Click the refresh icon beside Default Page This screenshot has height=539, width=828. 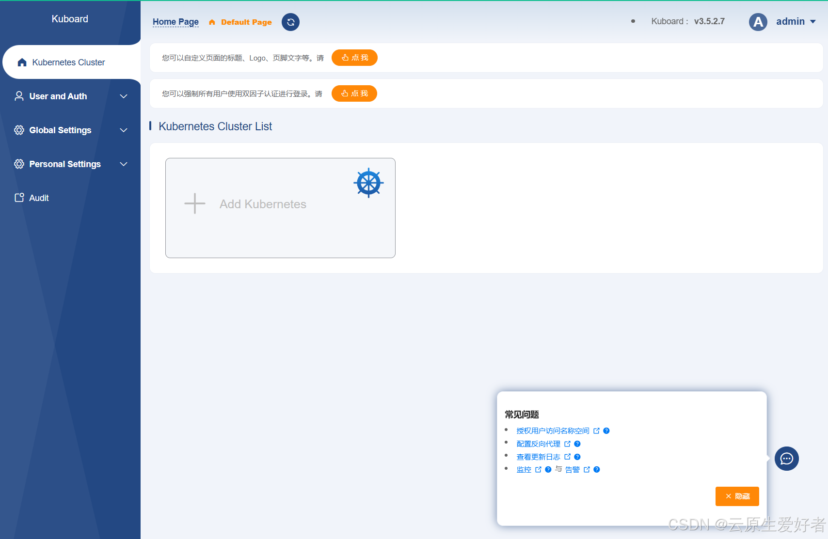[290, 22]
